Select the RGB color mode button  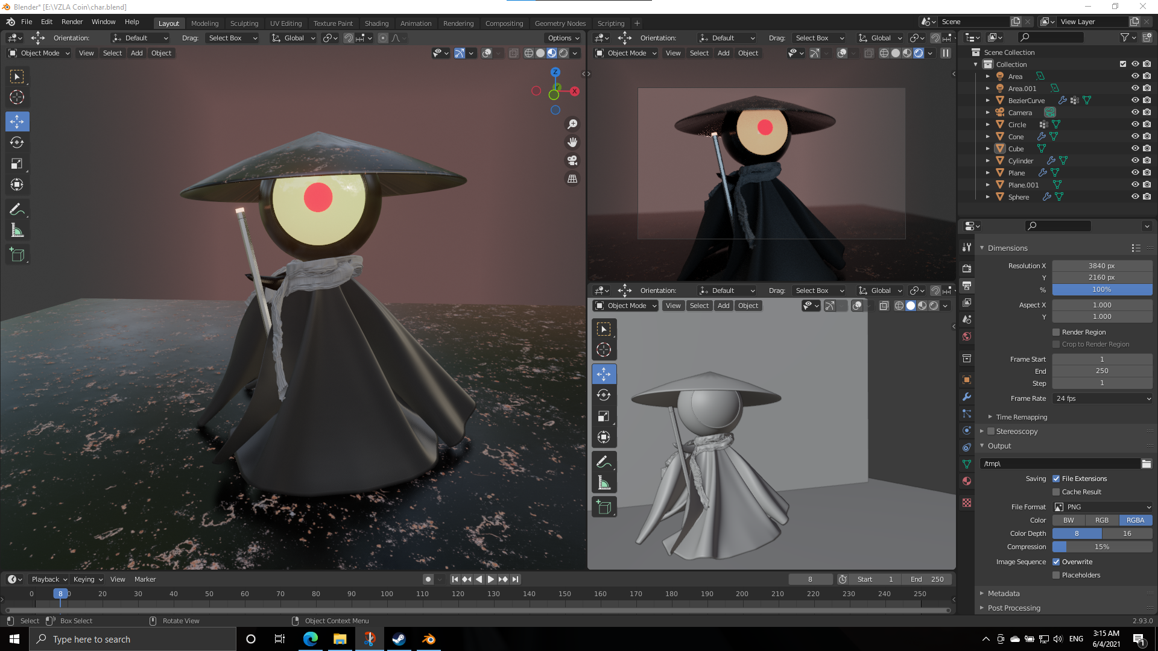[1102, 520]
